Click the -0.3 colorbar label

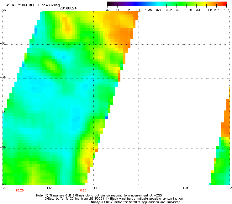coord(157,10)
